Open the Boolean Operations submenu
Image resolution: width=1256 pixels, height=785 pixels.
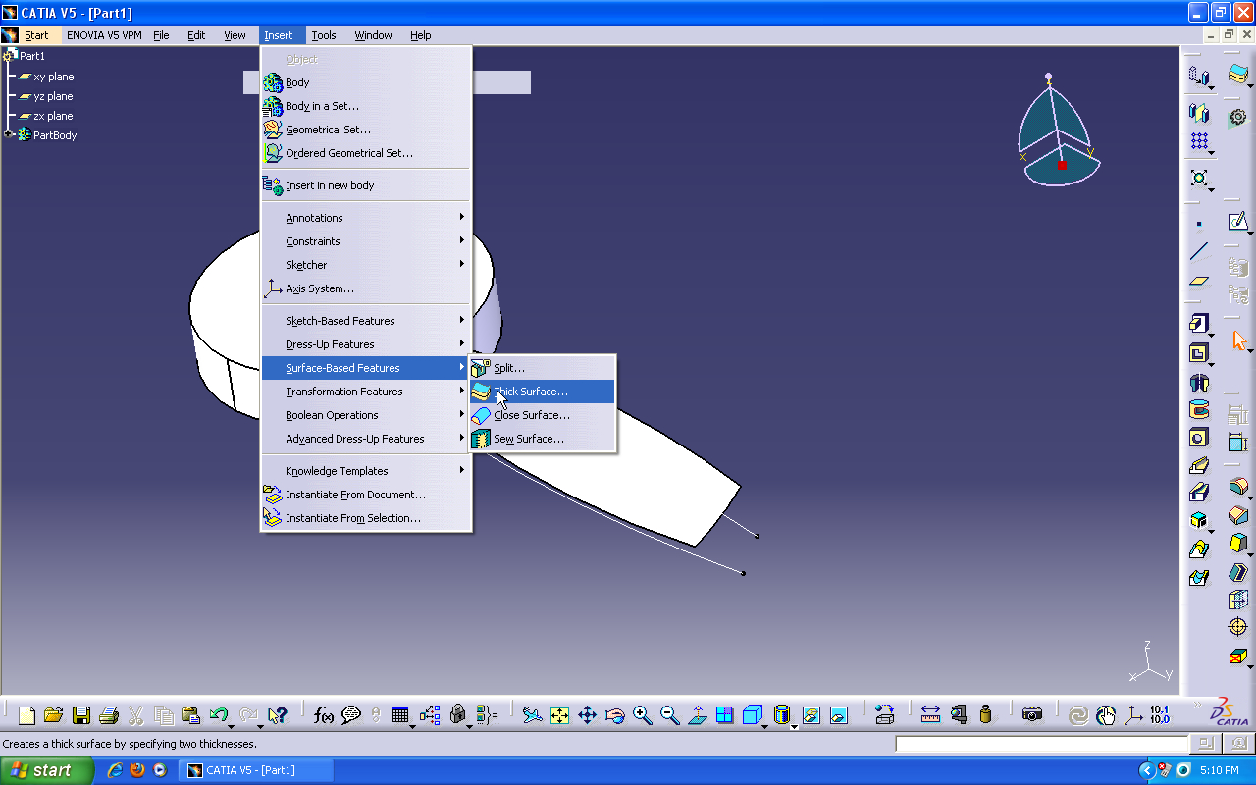(365, 415)
